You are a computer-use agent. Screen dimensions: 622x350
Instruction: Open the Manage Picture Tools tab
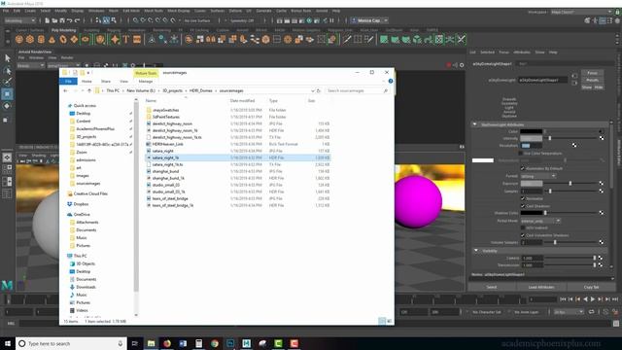pyautogui.click(x=146, y=81)
